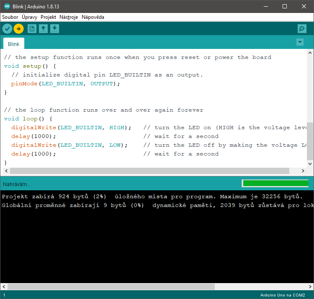Viewport: 314px width, 299px height.
Task: Open the Serial Monitor magnifier icon
Action: [301, 28]
